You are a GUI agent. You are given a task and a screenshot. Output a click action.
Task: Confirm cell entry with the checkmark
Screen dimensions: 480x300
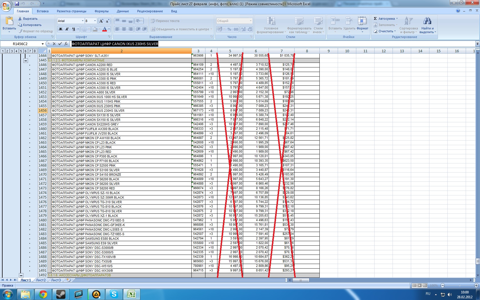click(60, 44)
